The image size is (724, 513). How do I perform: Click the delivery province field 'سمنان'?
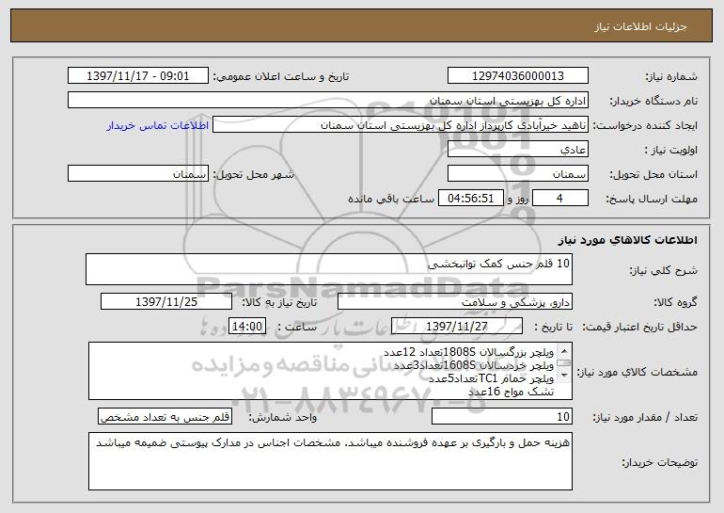(x=517, y=174)
